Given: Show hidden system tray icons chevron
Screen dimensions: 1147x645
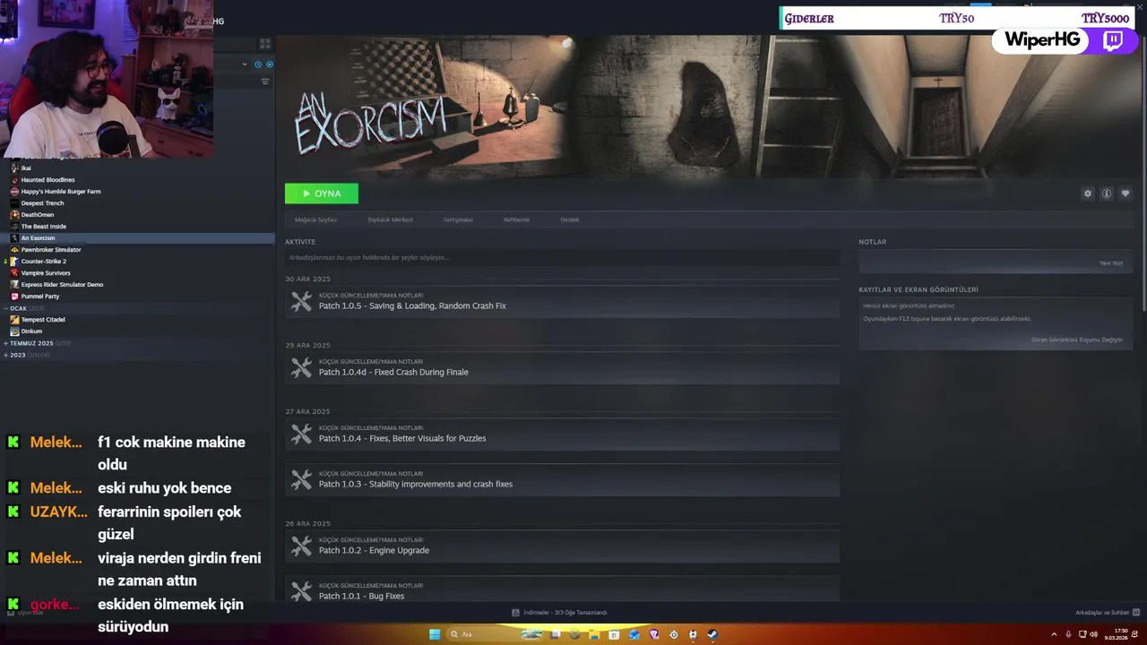Looking at the screenshot, I should 1054,634.
